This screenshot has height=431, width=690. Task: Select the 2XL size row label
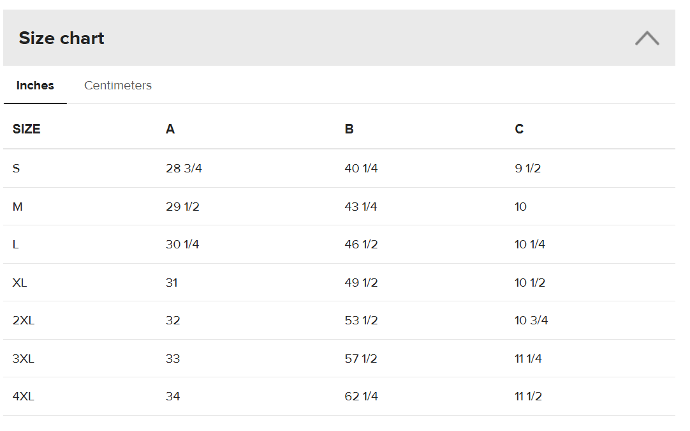24,321
